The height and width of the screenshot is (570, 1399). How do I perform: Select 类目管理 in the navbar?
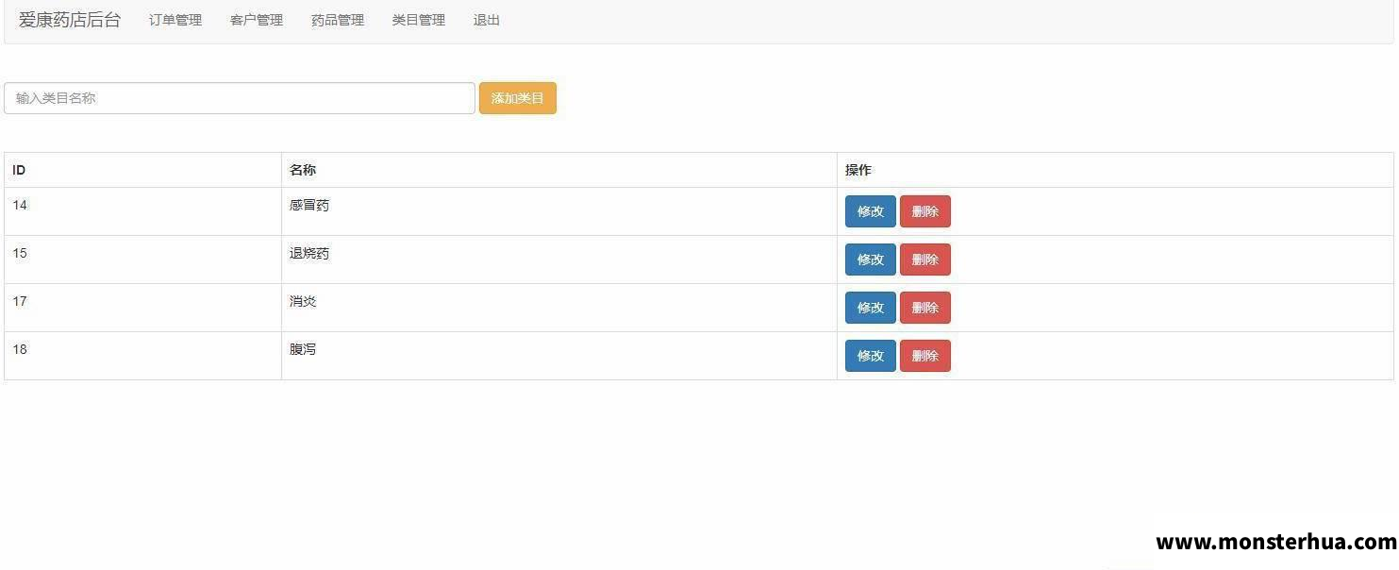419,20
